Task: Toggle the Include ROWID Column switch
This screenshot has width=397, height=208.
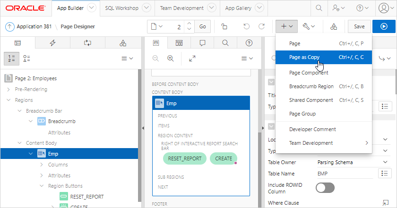Action: [x=325, y=188]
